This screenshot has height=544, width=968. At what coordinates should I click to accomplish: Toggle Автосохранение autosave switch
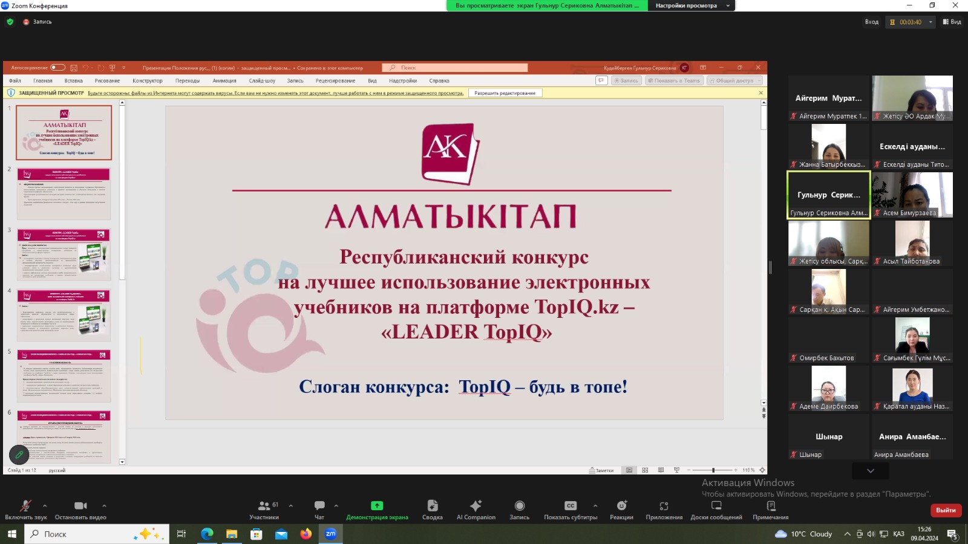tap(58, 68)
